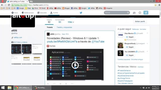The image size is (161, 90).
Task: Open the Google+ bookmark
Action: coord(83,8)
